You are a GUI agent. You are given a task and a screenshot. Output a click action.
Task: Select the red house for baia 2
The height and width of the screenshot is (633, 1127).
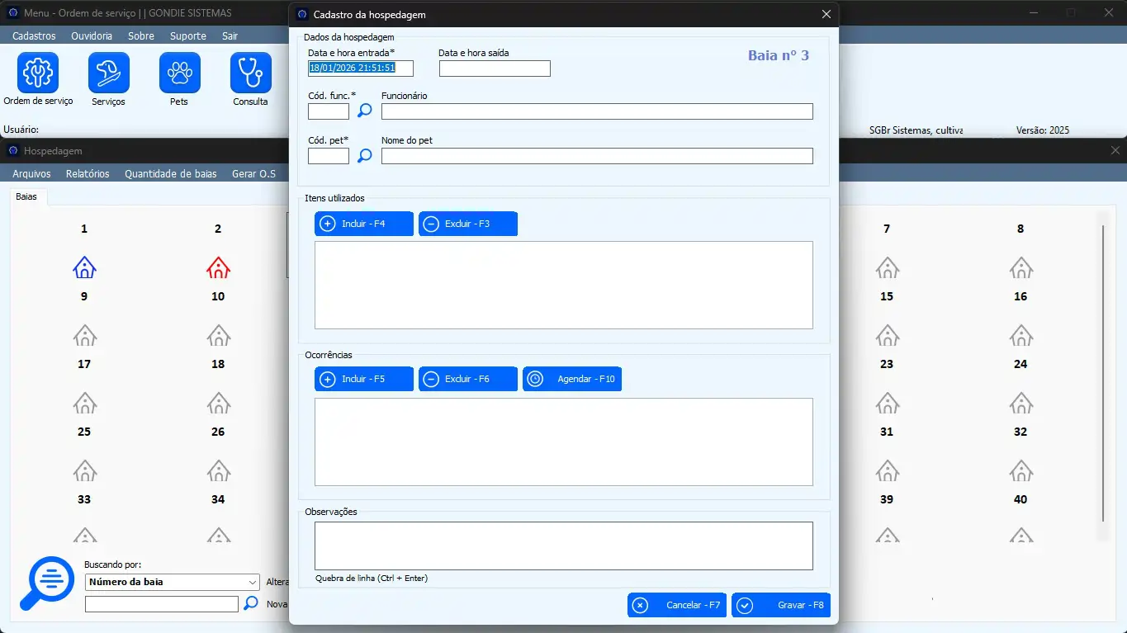(218, 267)
